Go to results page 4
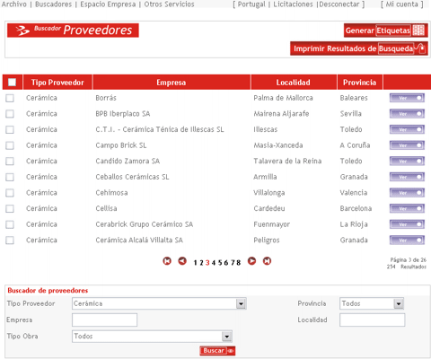431x359 pixels. 214,263
